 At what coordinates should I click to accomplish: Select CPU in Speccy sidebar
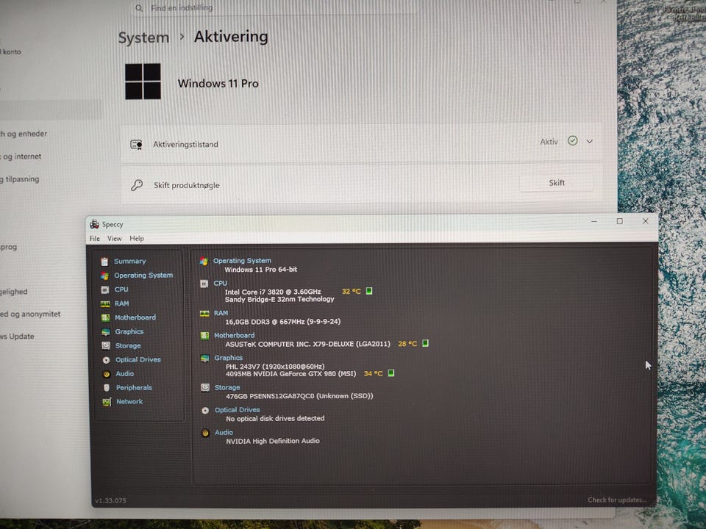pos(121,289)
